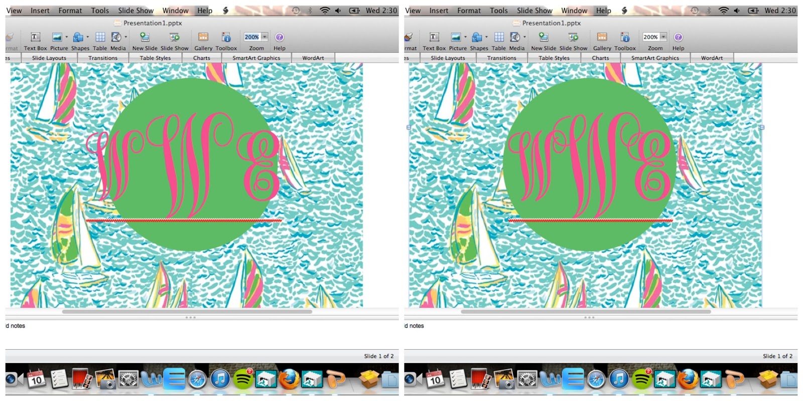Click the Media toolbar icon in the left window
803x401 pixels.
116,37
